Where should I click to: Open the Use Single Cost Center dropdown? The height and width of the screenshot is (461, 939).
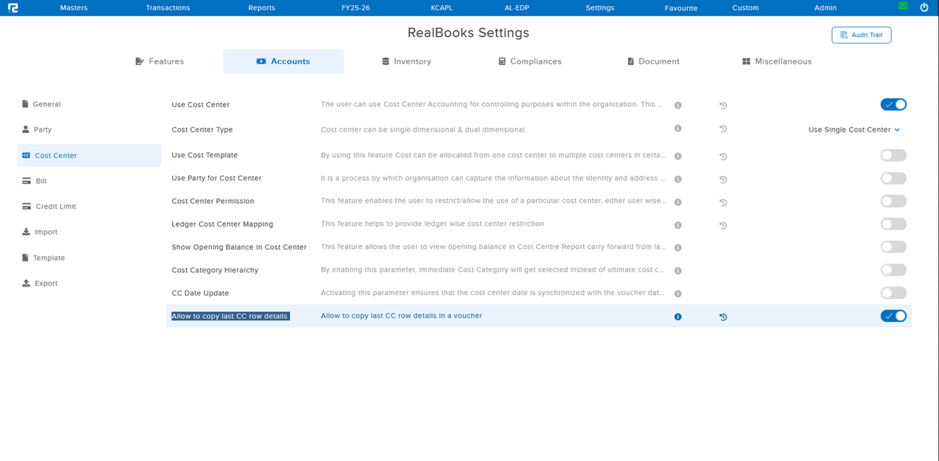(x=854, y=130)
